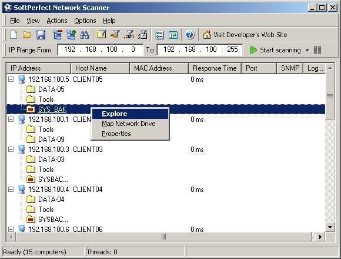Click the SNMP column header
The width and height of the screenshot is (341, 259).
click(290, 68)
